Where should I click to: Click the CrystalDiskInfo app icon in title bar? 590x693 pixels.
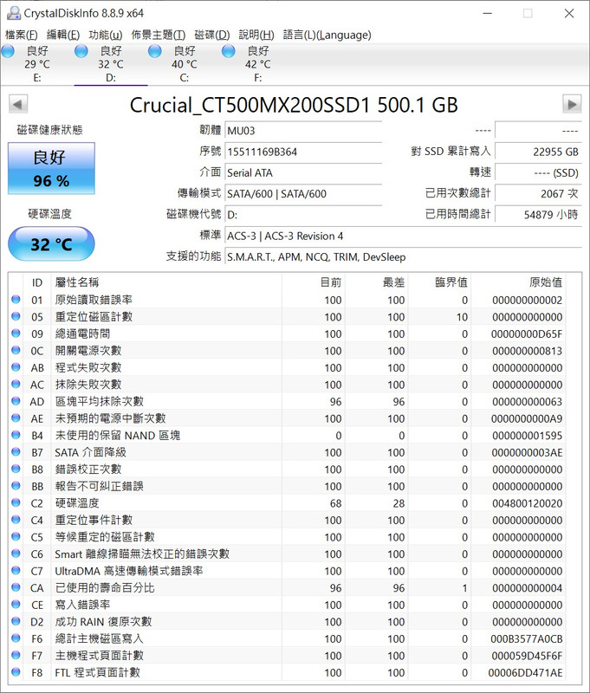pyautogui.click(x=13, y=13)
